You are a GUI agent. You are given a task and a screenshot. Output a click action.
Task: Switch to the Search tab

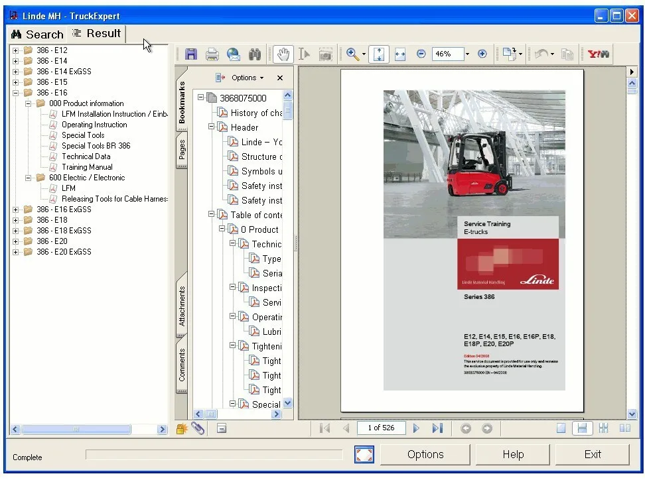37,34
